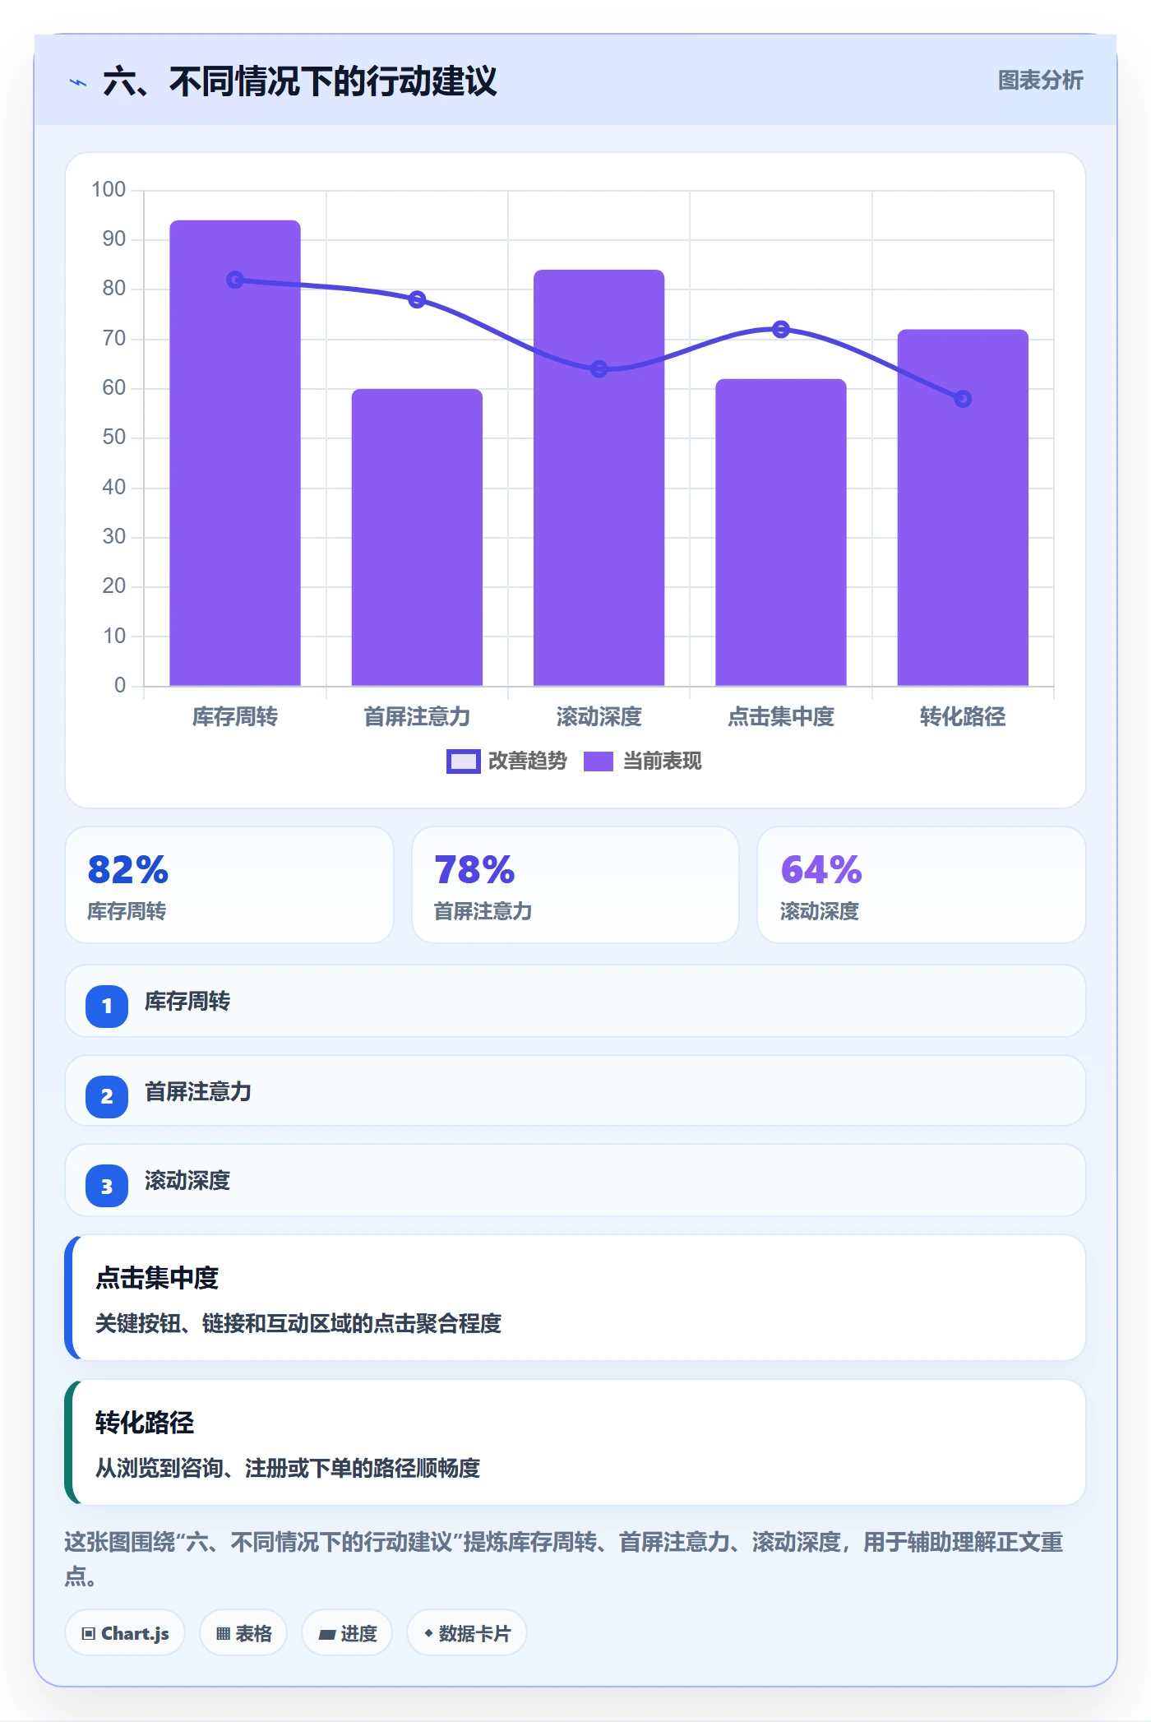Click the 库存周转 bar in the chart
This screenshot has height=1722, width=1151.
pyautogui.click(x=235, y=453)
